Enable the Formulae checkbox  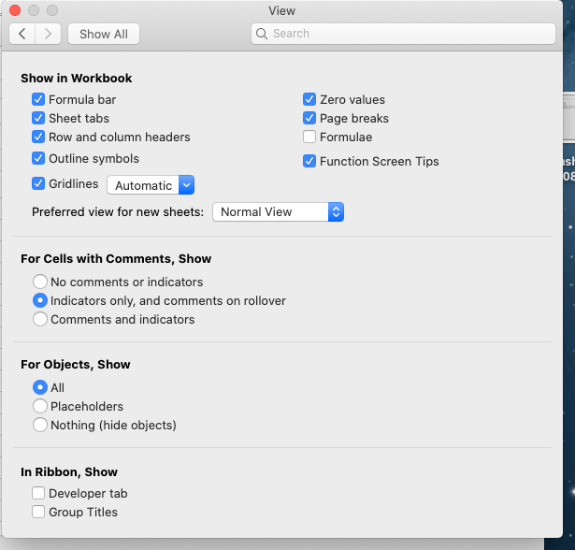309,137
